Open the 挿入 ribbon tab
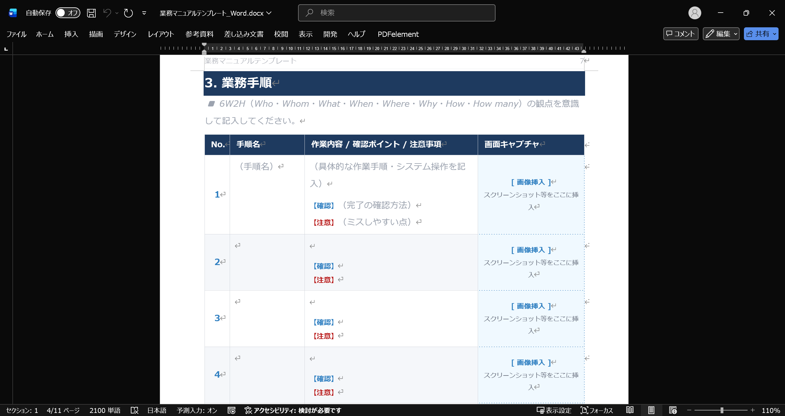The image size is (785, 416). click(x=71, y=34)
